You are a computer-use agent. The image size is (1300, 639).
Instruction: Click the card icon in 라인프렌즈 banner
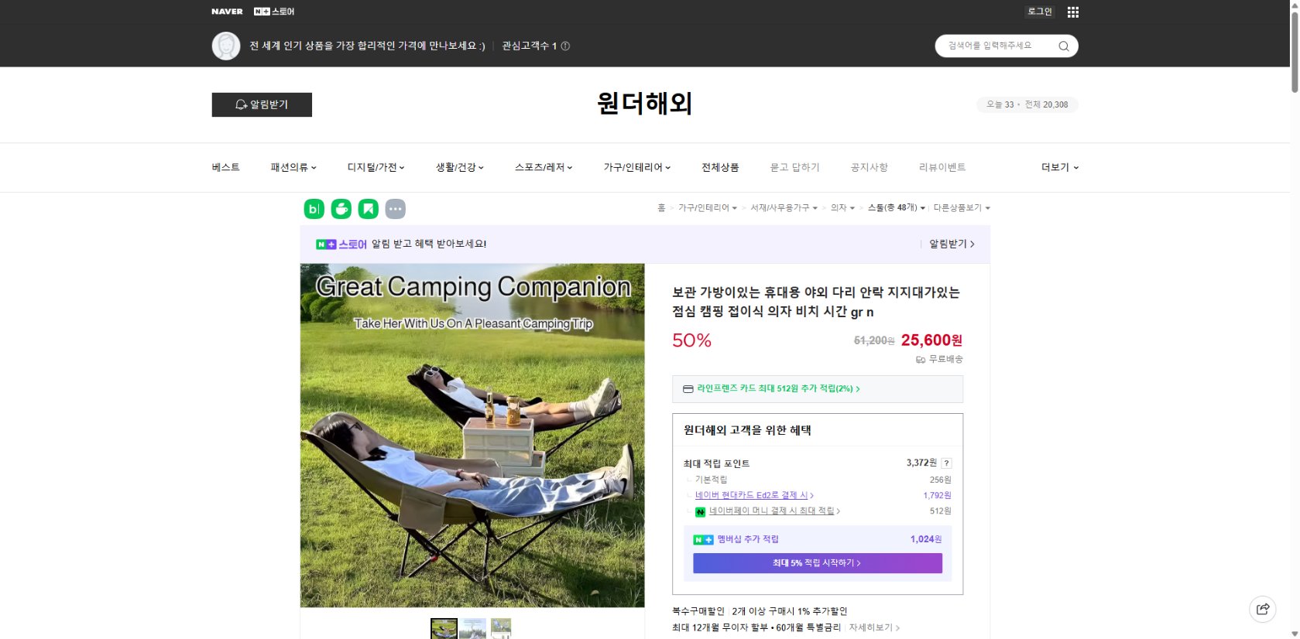point(688,389)
